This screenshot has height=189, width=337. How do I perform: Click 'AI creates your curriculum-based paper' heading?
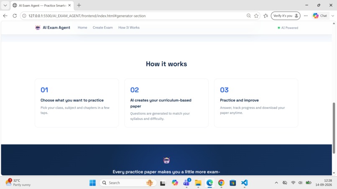tap(161, 103)
